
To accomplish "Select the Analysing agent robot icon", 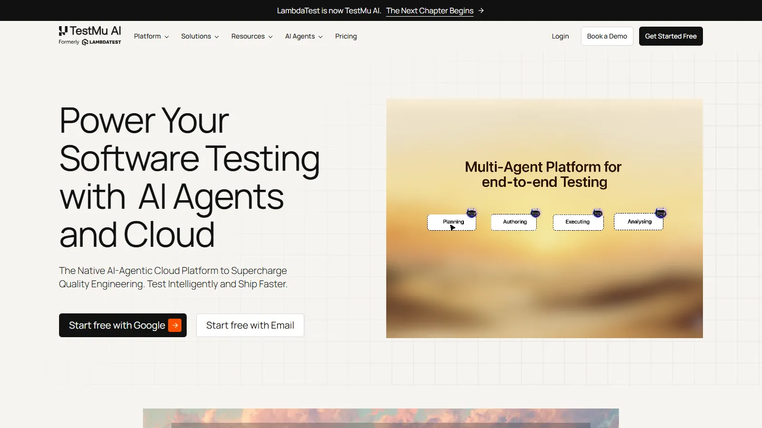I will (660, 213).
